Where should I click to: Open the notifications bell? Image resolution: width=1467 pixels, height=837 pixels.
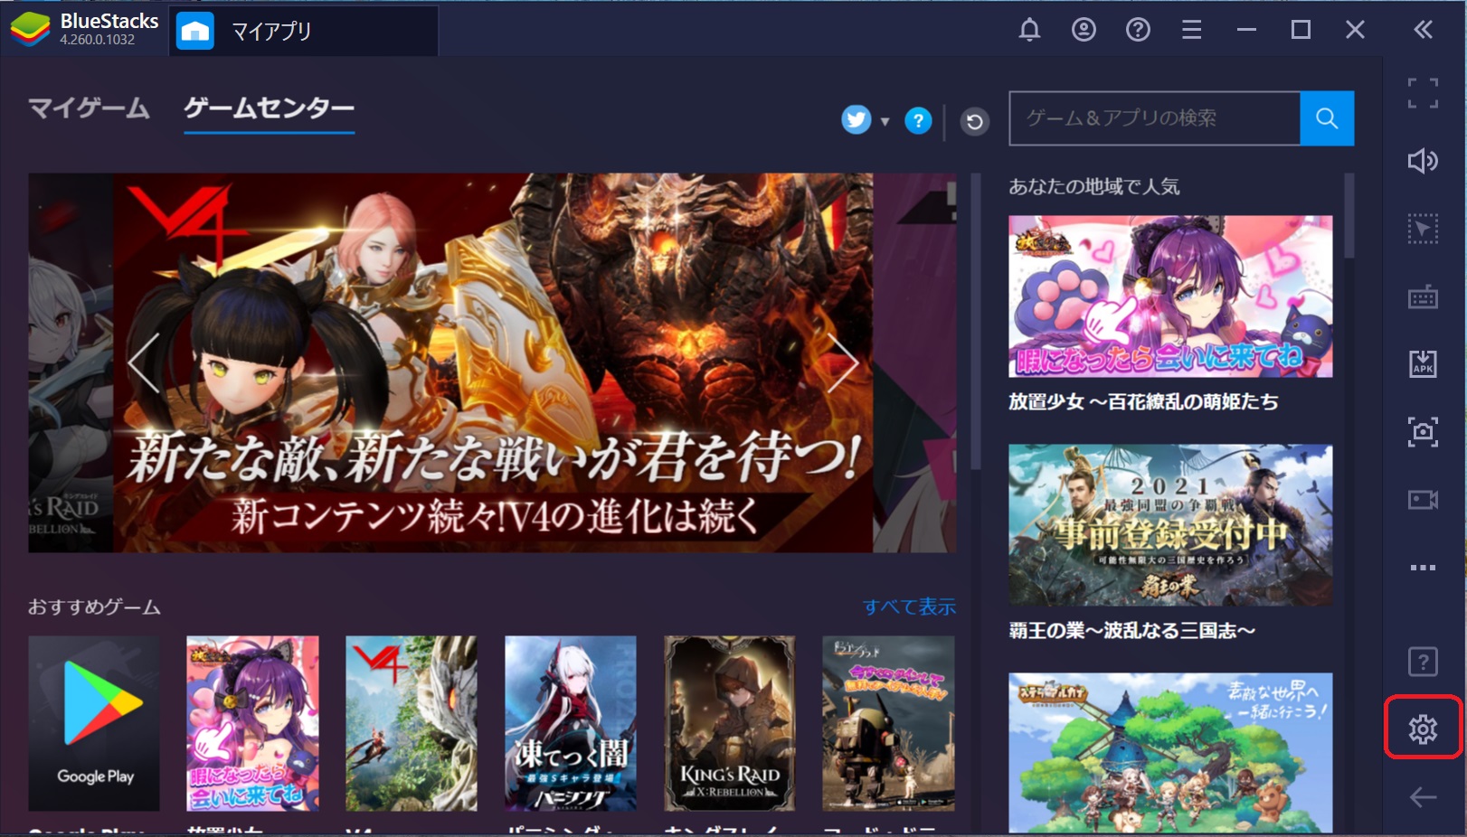pyautogui.click(x=1029, y=30)
